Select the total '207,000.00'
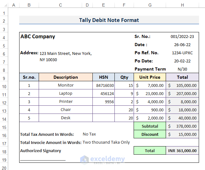 tap(186, 93)
